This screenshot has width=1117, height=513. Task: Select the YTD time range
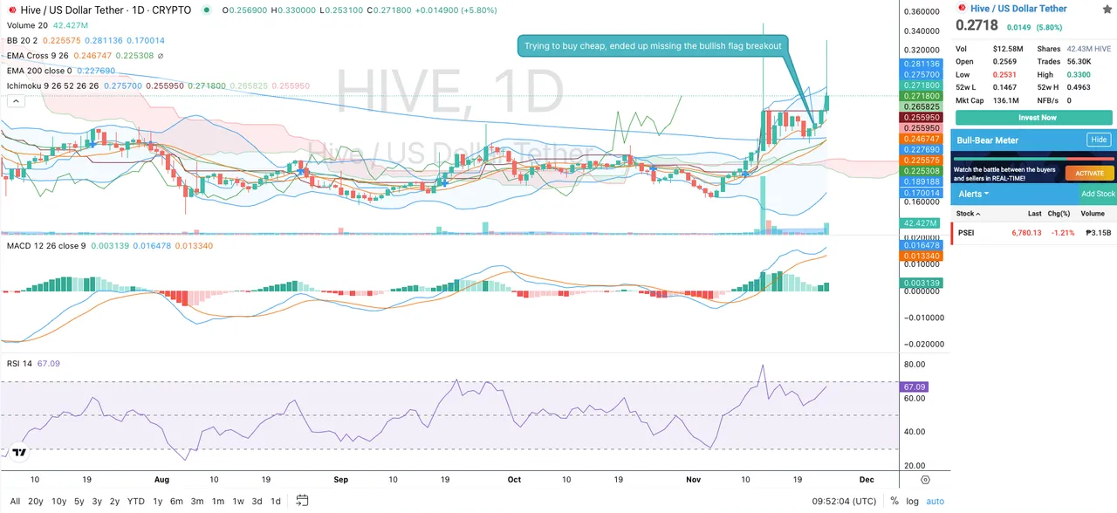[136, 501]
